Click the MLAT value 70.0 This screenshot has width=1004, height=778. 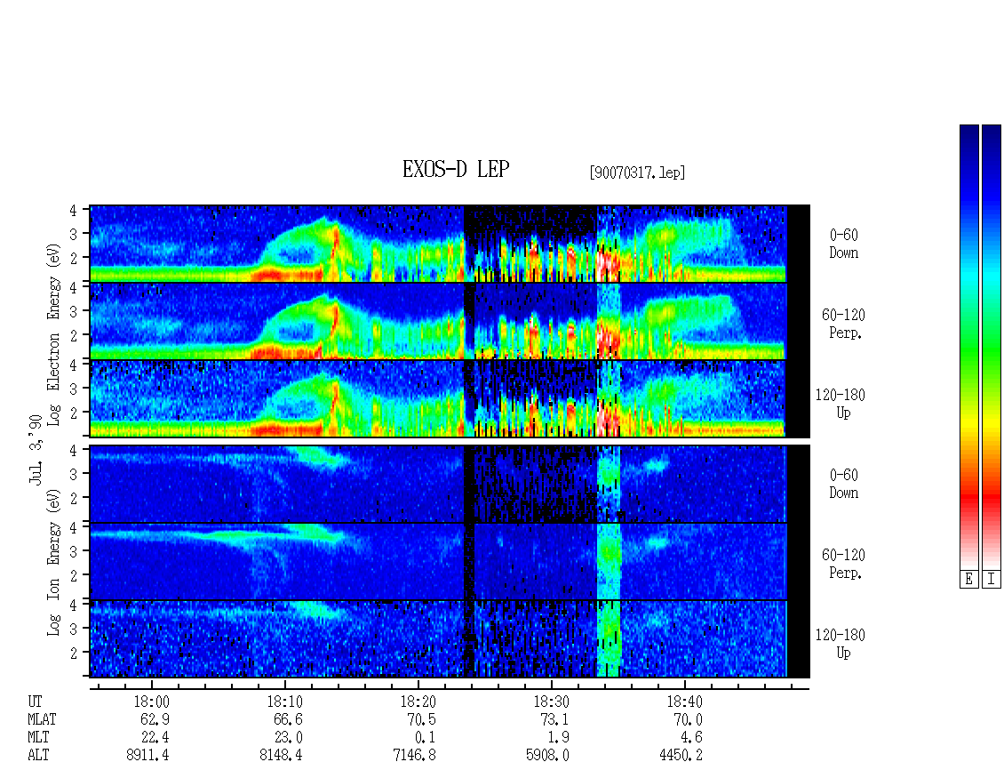(689, 719)
